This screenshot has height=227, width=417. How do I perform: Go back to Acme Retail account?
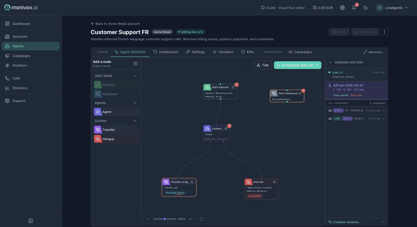click(115, 24)
